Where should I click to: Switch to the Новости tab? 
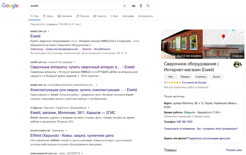[x=100, y=16]
